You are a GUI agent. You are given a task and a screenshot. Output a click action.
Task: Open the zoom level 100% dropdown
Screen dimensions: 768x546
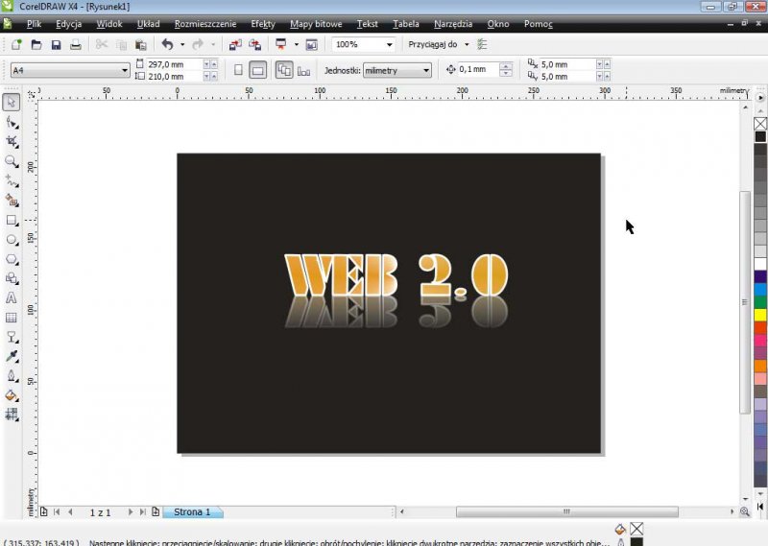tap(390, 44)
